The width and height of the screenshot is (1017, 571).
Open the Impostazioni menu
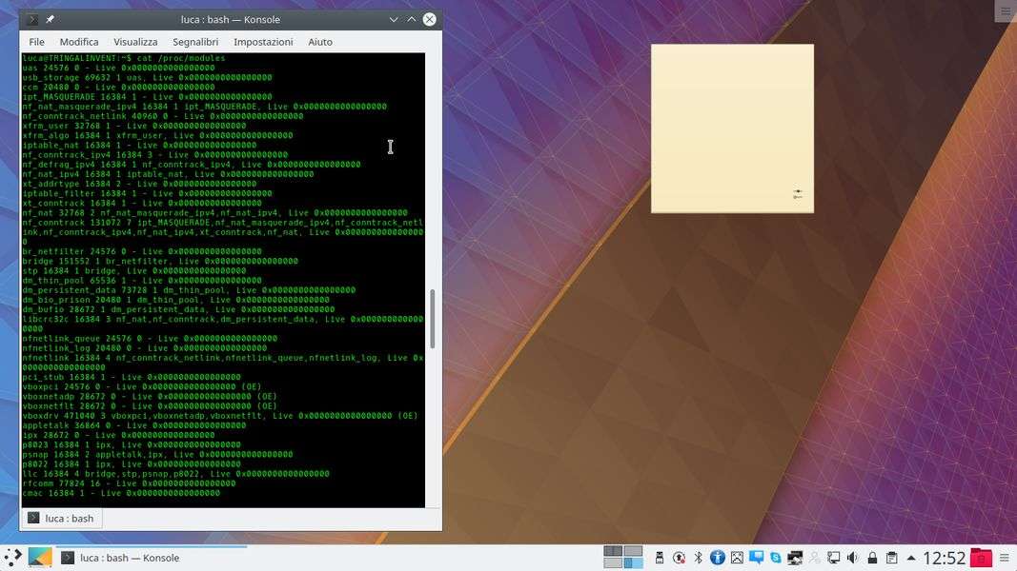(x=263, y=42)
